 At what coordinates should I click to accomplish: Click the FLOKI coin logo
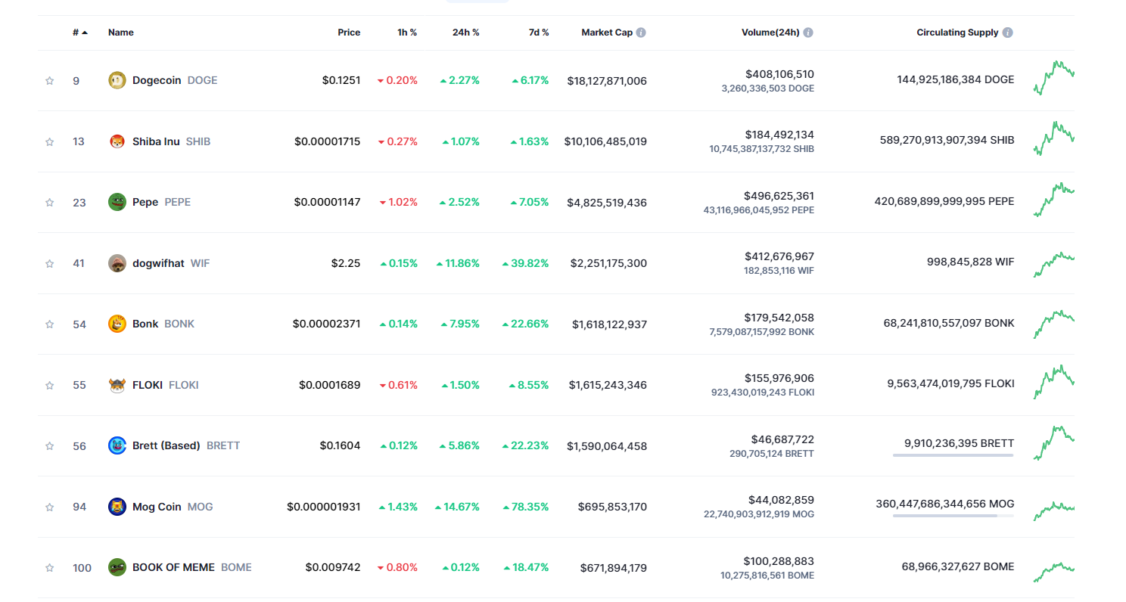click(117, 385)
